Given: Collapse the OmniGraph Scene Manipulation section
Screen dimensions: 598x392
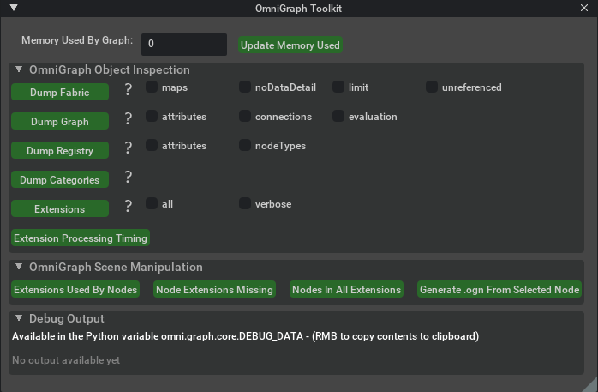Looking at the screenshot, I should coord(20,267).
